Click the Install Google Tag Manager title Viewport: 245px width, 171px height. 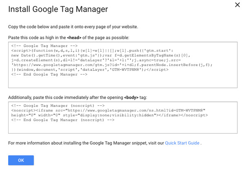point(58,9)
